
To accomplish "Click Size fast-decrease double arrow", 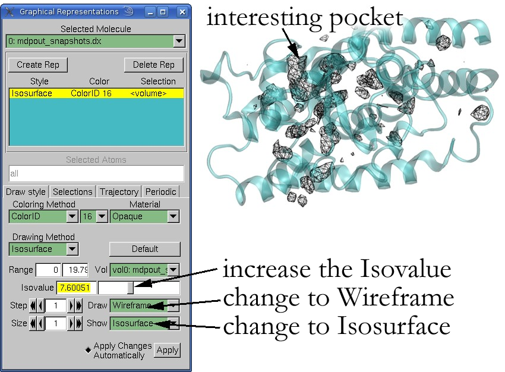I will point(33,323).
